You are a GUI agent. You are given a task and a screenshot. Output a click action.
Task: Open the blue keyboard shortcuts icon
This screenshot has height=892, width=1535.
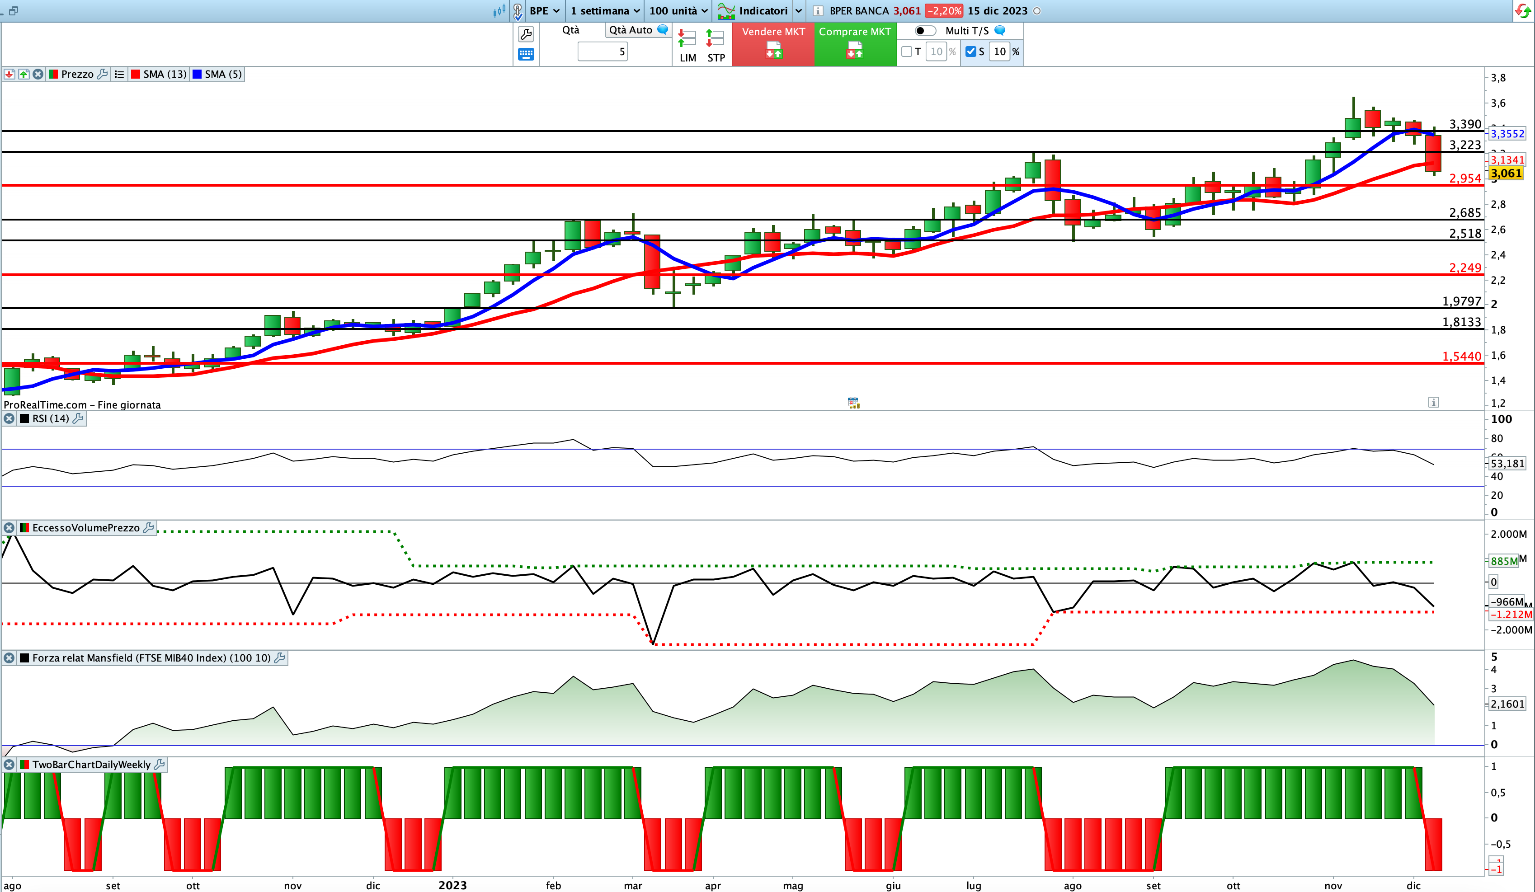point(526,54)
